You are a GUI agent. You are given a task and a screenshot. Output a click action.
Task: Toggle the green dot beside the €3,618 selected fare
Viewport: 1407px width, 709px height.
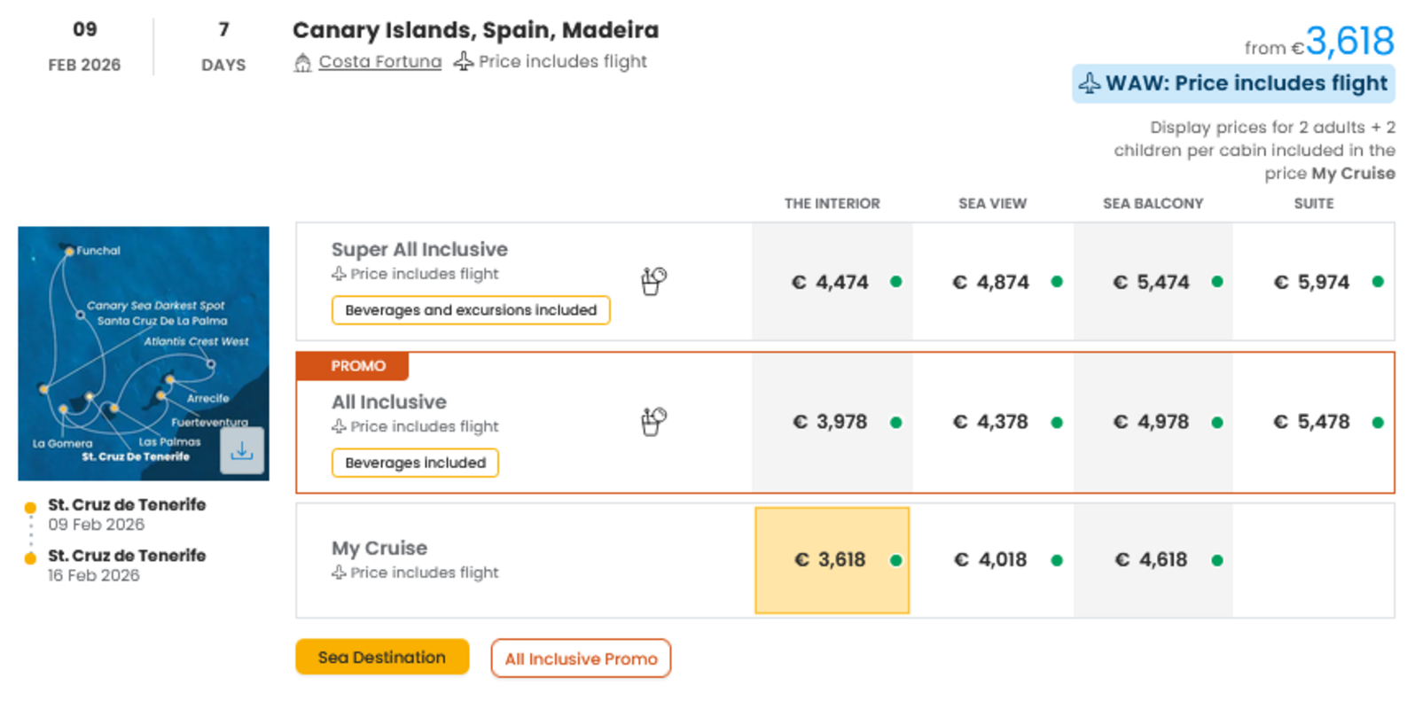click(x=896, y=560)
